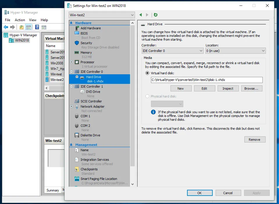Screen dimensions: 279x204
Task: Click the Inspect button
Action: coord(228,88)
